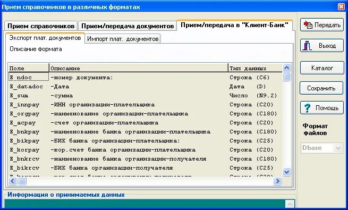Select the E_ndoc field cell

point(29,77)
